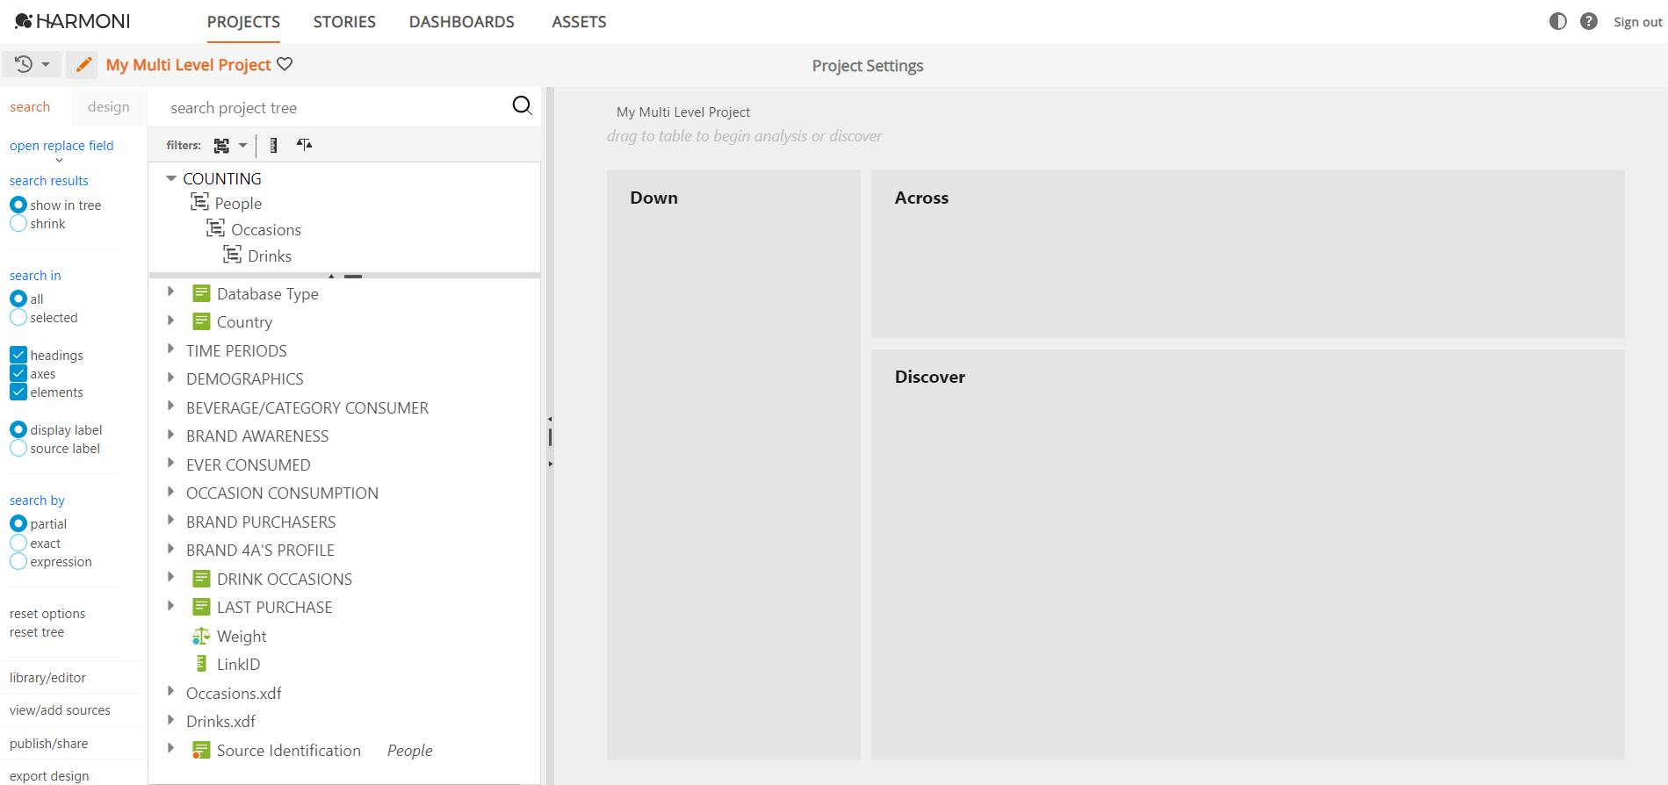
Task: Click reset options link
Action: [47, 614]
